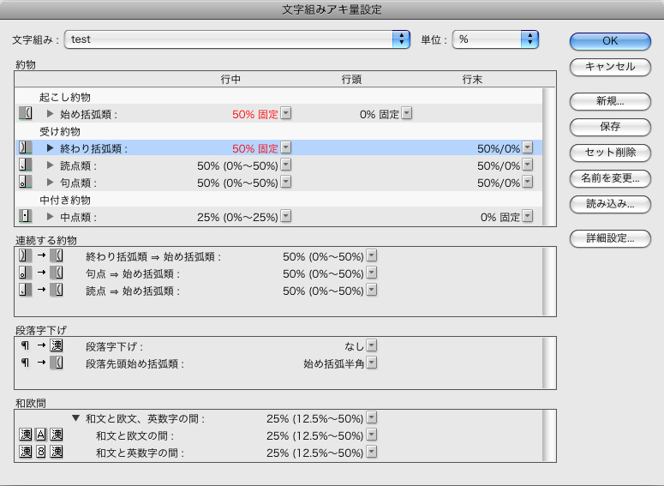Select the 行中 column header
This screenshot has width=664, height=486.
tap(230, 79)
